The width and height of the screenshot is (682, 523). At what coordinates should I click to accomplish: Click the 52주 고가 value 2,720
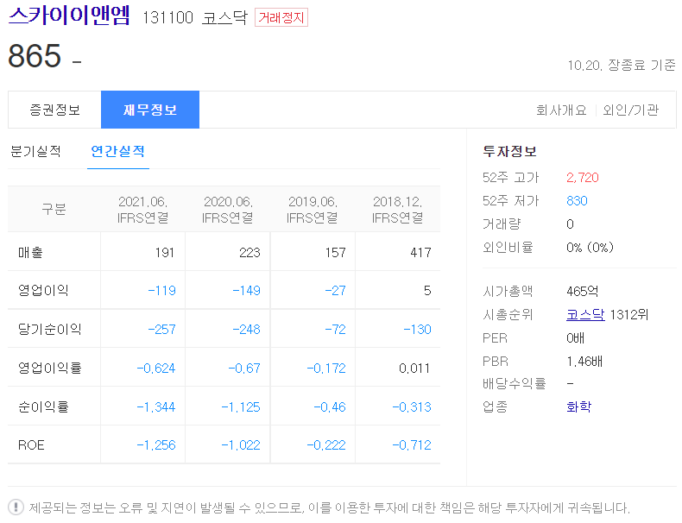coord(583,178)
